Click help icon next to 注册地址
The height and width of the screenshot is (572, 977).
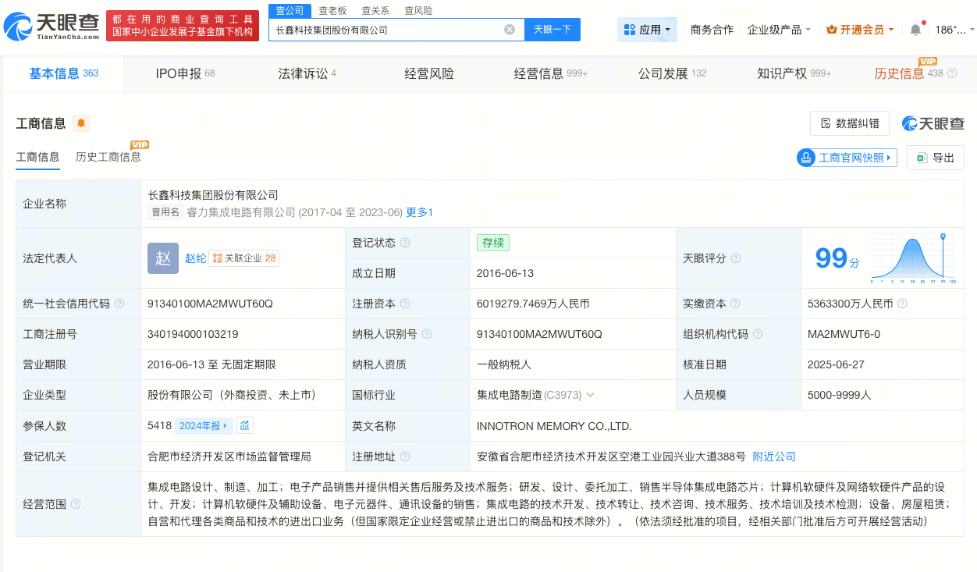(405, 457)
